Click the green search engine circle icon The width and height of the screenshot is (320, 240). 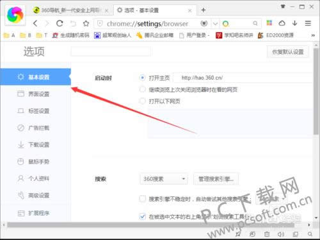coord(226,23)
